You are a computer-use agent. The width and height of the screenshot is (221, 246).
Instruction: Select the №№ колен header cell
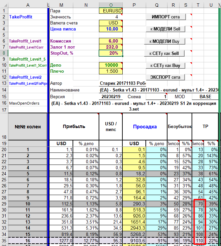click(28, 127)
